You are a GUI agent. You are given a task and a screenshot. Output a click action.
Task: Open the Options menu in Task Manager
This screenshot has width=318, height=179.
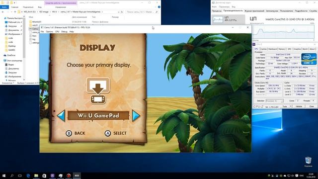click(224, 6)
